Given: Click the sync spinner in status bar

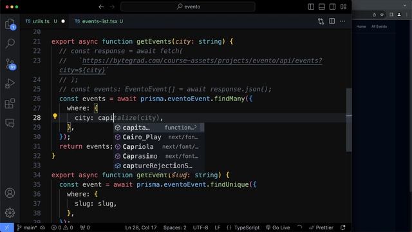Looking at the screenshot, I should click(299, 227).
